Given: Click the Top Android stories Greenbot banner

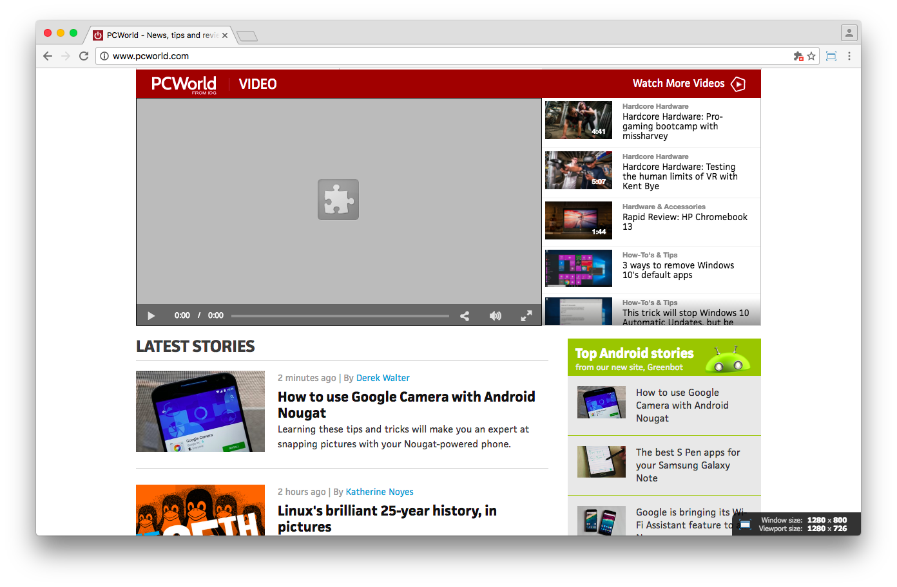Looking at the screenshot, I should pos(664,357).
